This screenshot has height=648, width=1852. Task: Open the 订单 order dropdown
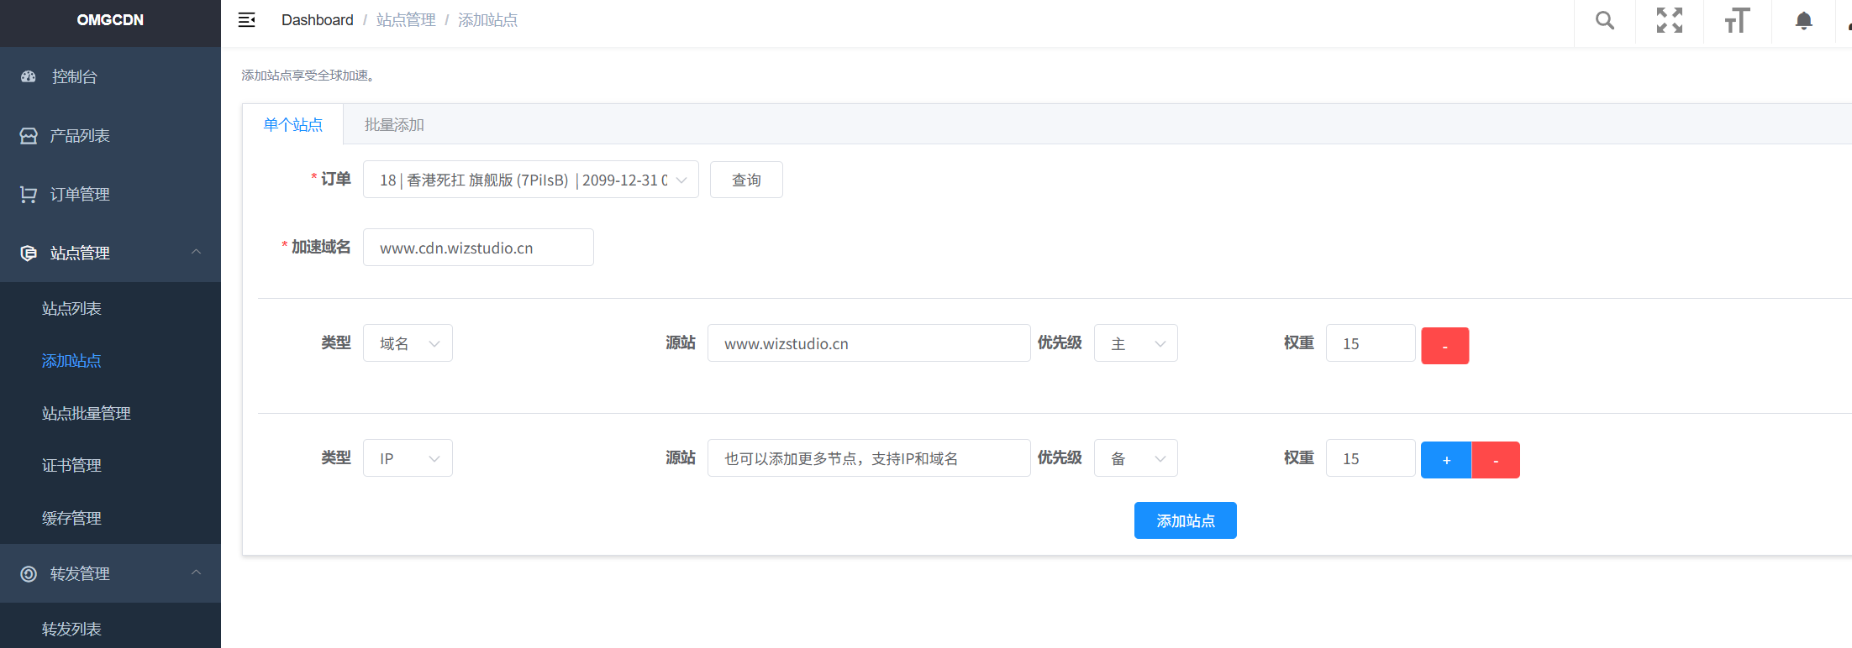530,180
